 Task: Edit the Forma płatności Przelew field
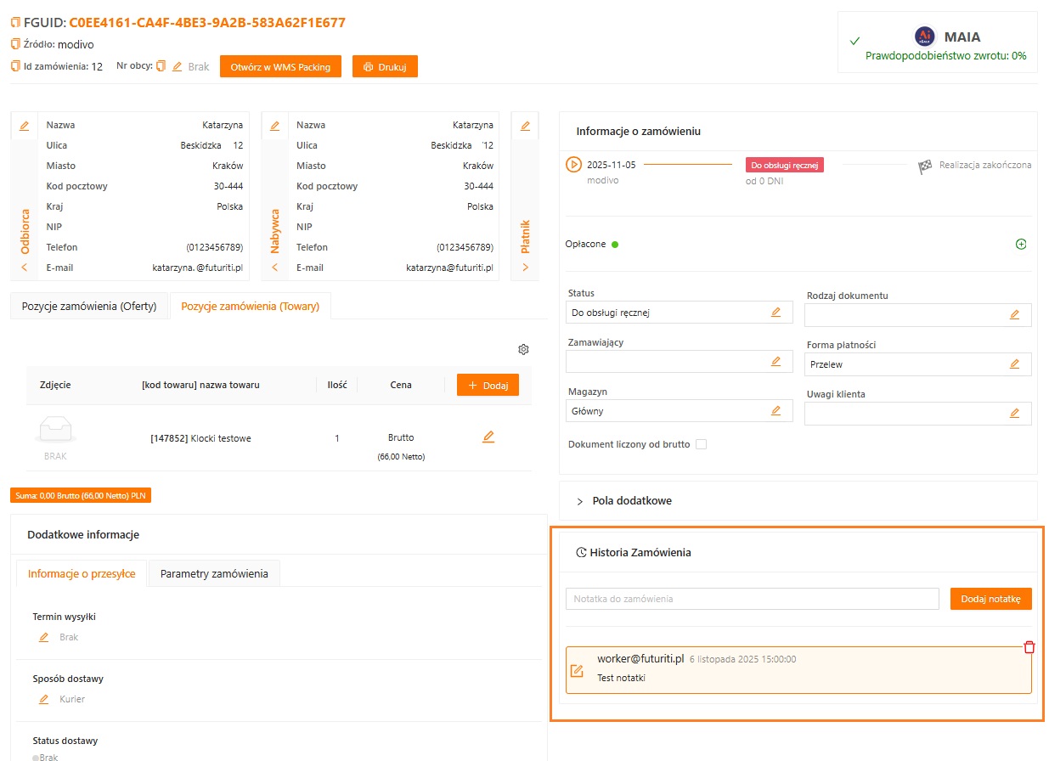point(1013,364)
